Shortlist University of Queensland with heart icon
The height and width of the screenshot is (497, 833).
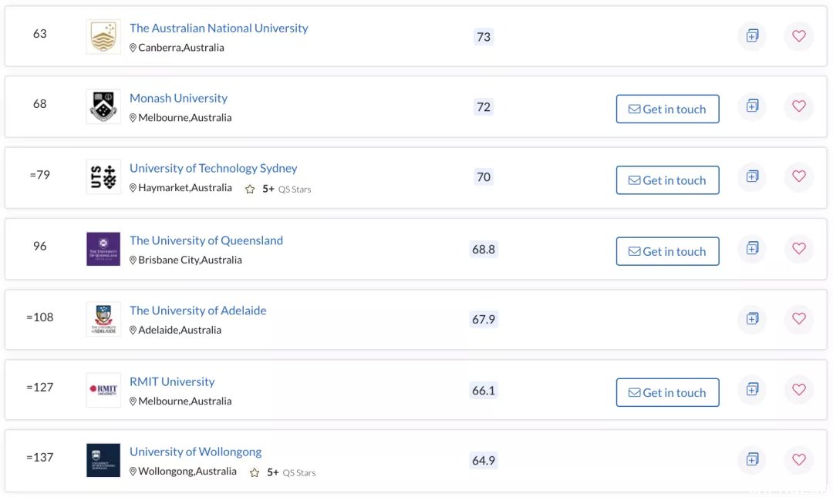798,248
